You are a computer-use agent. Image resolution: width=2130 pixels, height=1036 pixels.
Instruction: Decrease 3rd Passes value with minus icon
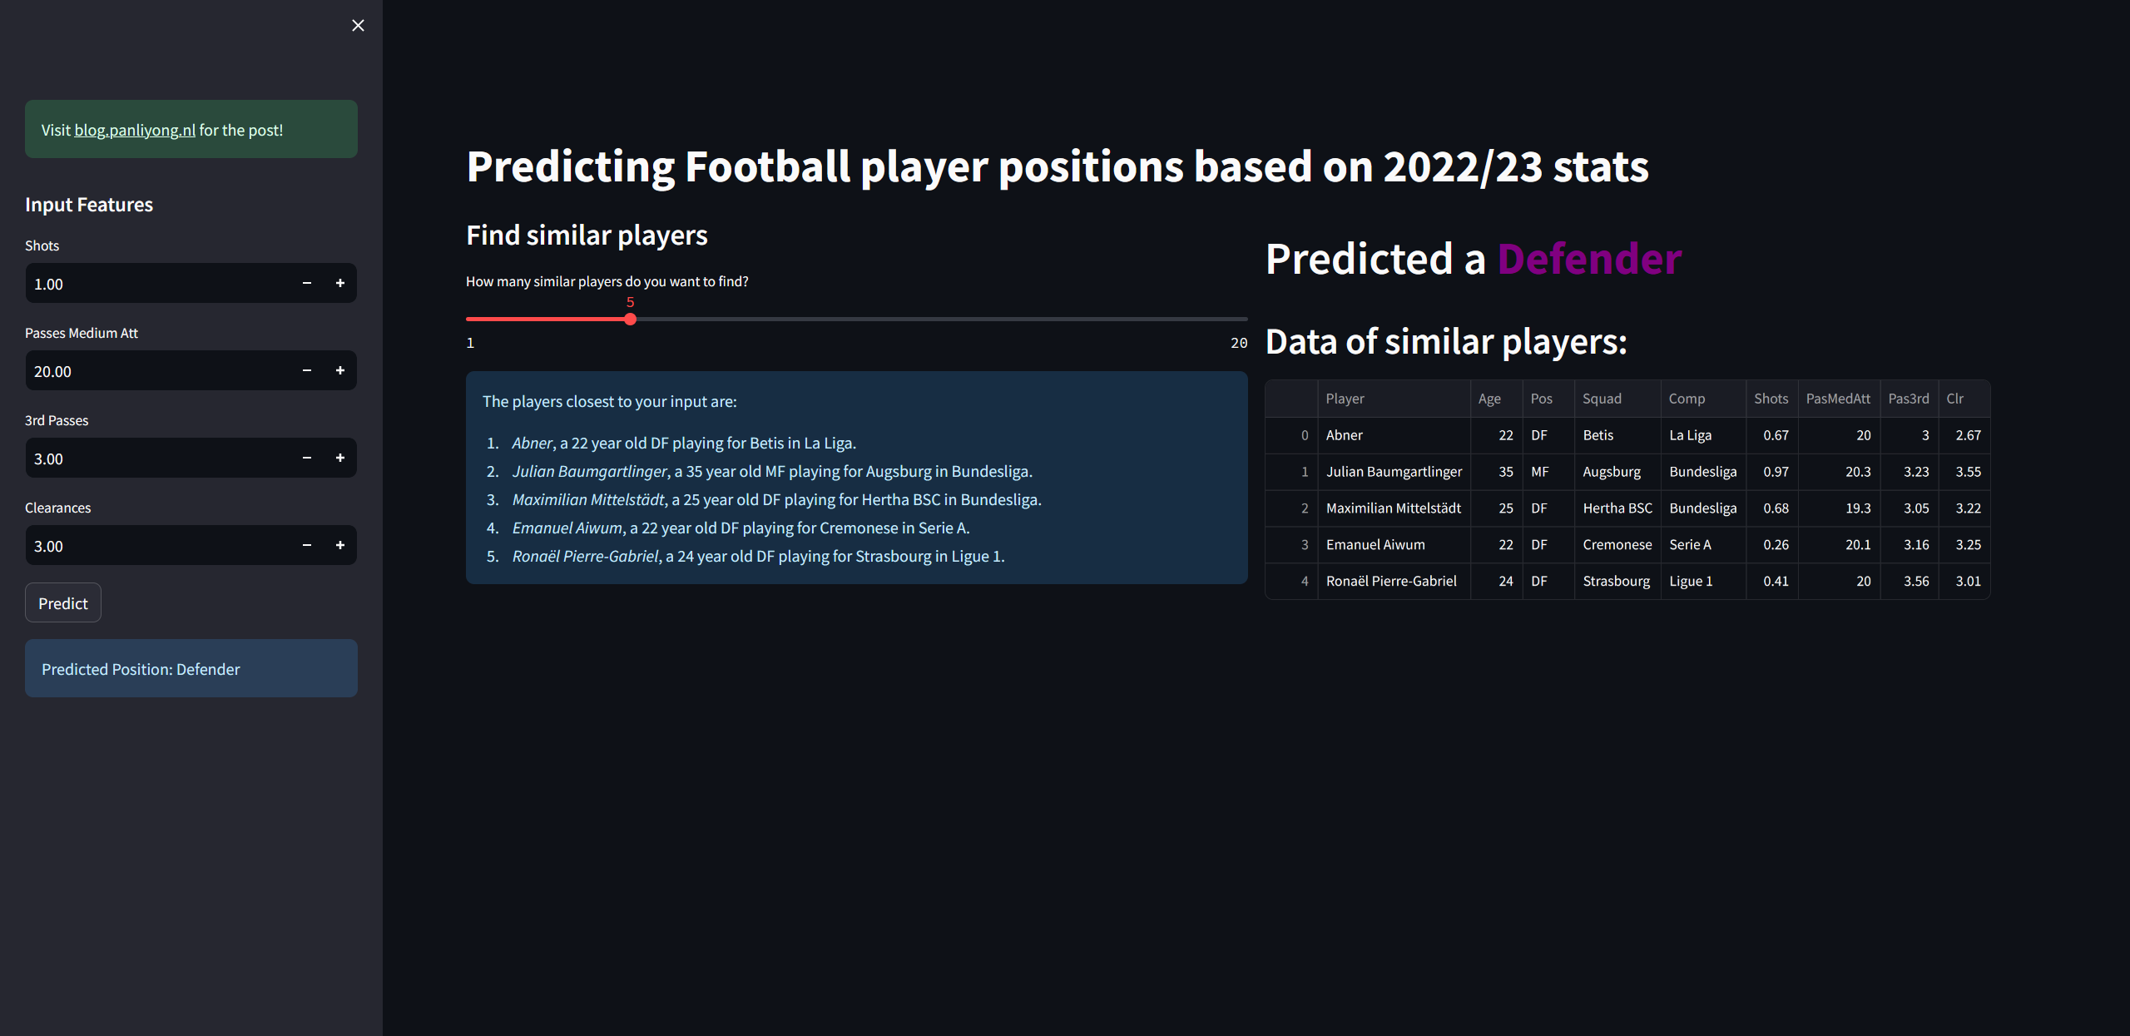pyautogui.click(x=307, y=459)
